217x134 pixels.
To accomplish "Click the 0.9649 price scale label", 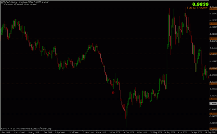I will point(214,109).
